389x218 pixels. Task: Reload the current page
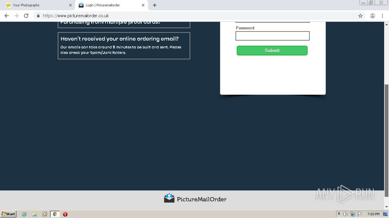tap(26, 16)
